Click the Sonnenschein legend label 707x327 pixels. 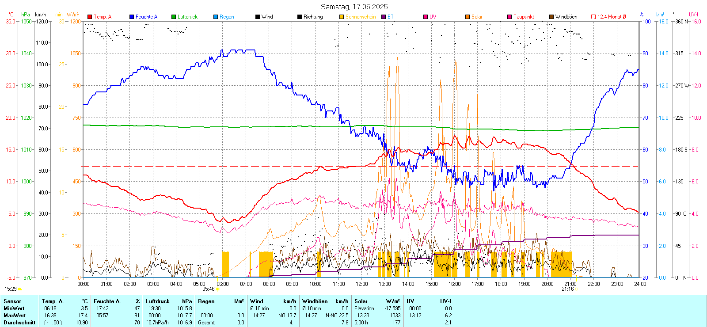pyautogui.click(x=360, y=17)
